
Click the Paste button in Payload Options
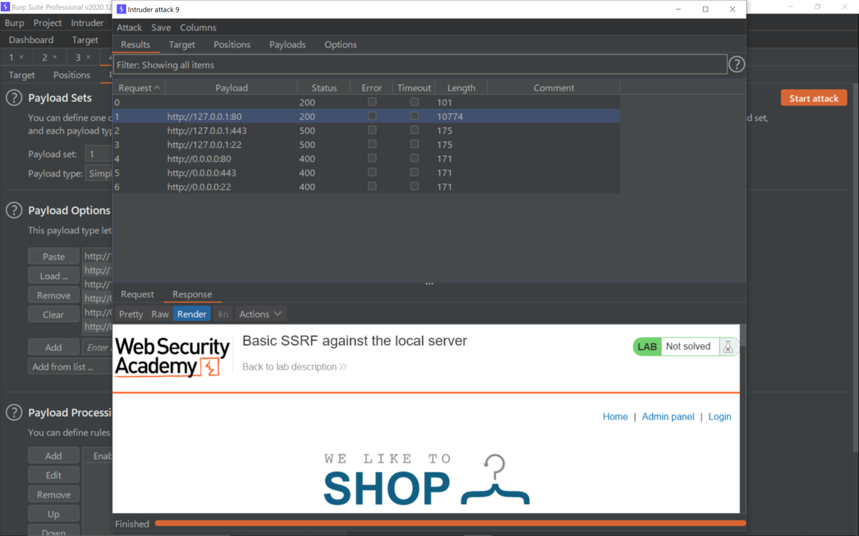54,257
